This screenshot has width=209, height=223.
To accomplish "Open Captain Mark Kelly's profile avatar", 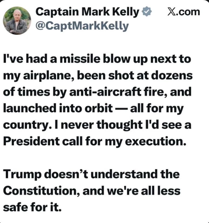I will click(17, 21).
